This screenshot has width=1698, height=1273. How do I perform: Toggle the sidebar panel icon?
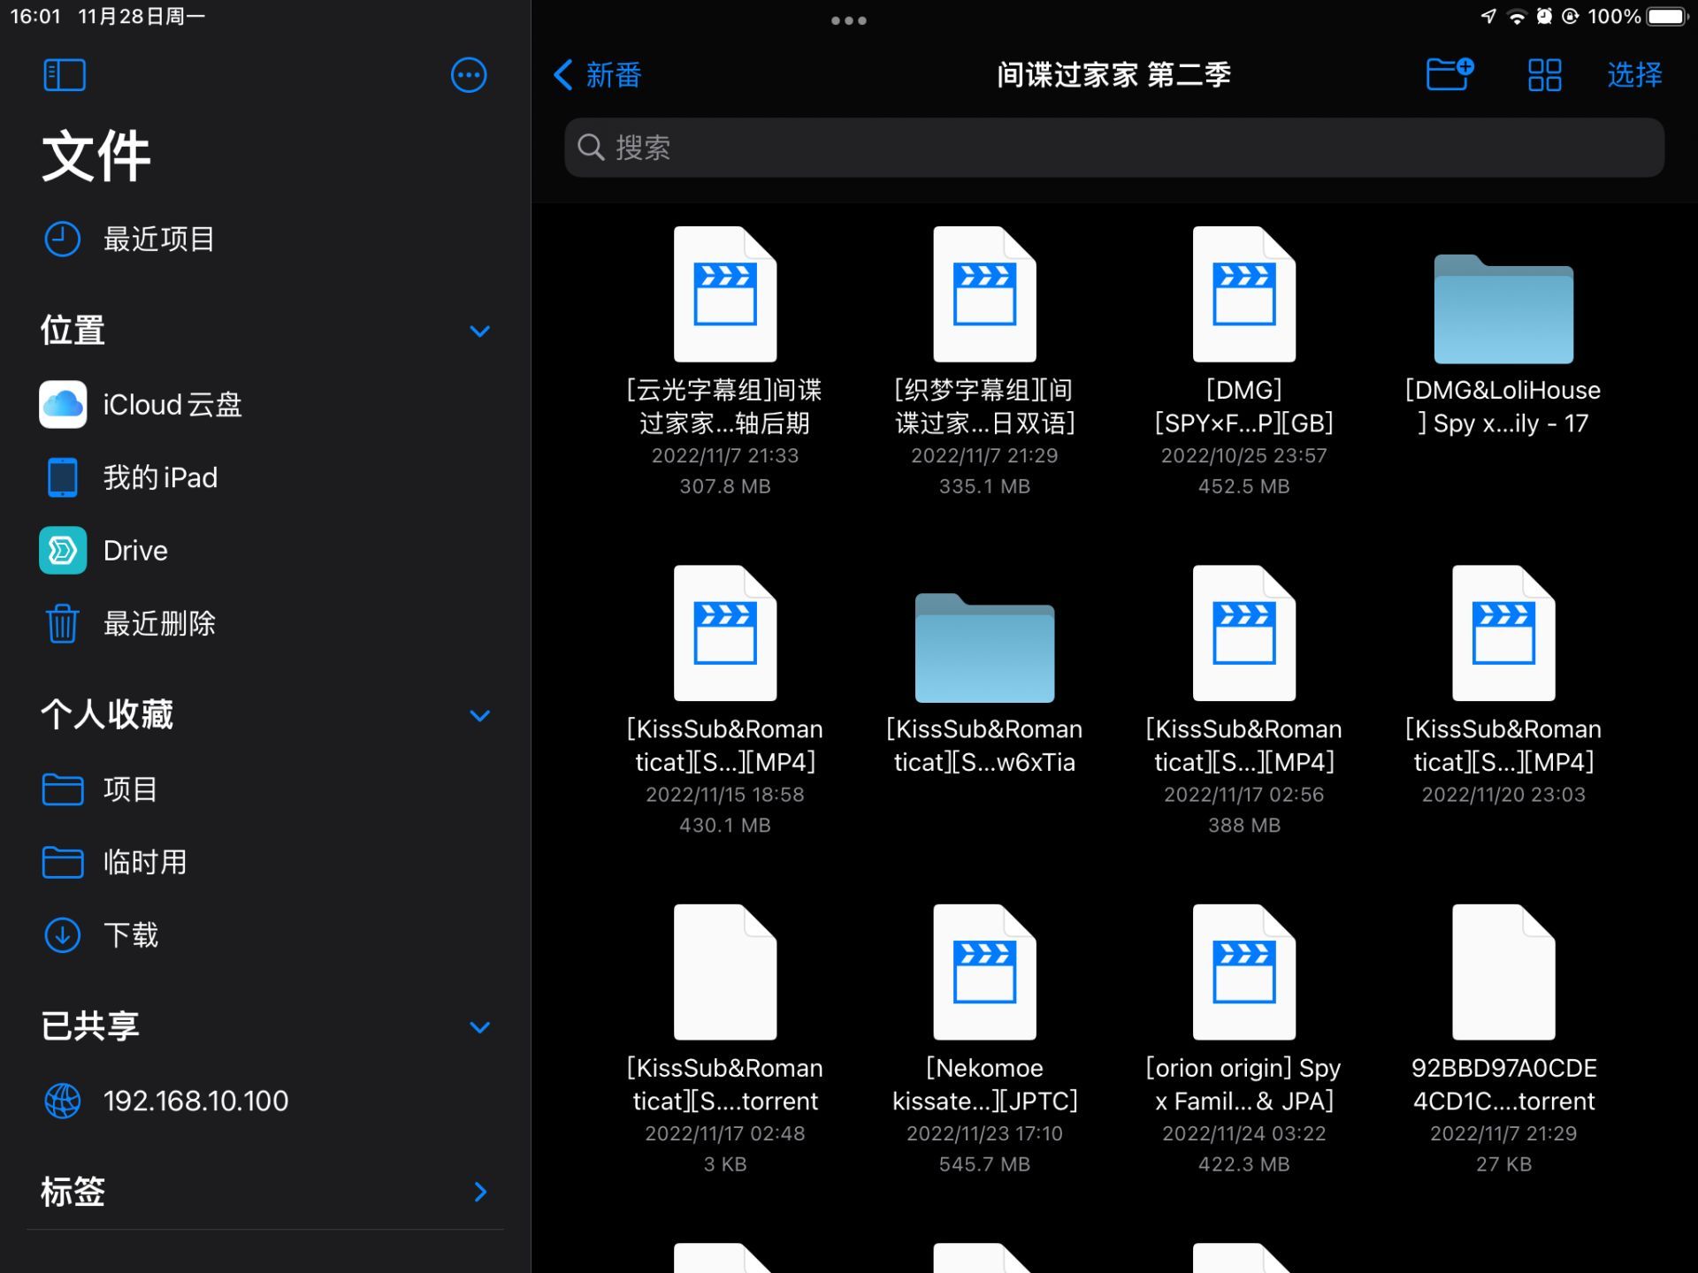(64, 75)
